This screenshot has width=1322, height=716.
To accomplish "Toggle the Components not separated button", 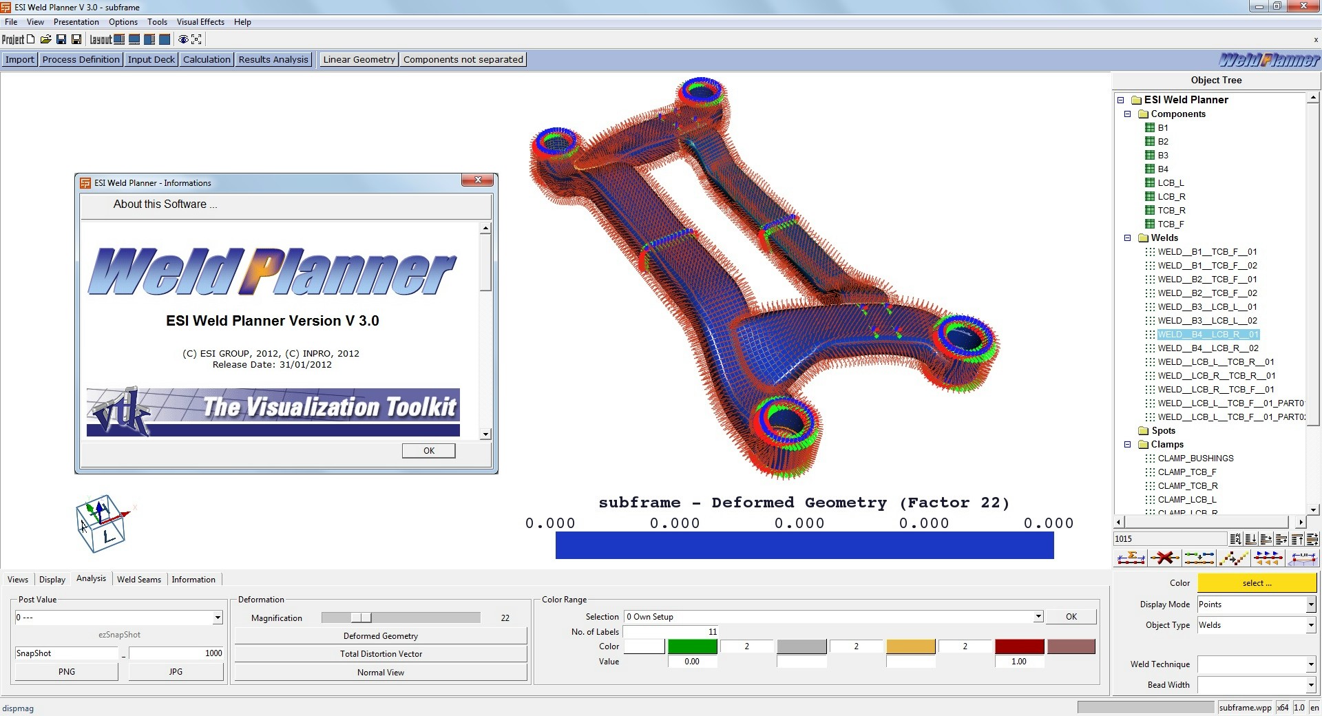I will tap(463, 59).
